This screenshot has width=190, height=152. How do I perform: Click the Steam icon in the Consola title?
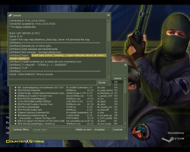coord(10,15)
